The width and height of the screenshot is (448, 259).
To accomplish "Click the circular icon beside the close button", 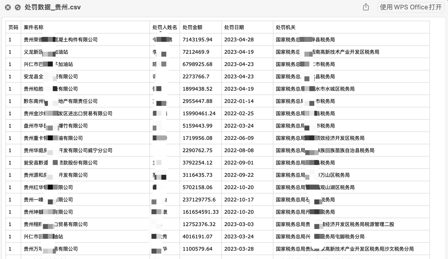I will [18, 7].
